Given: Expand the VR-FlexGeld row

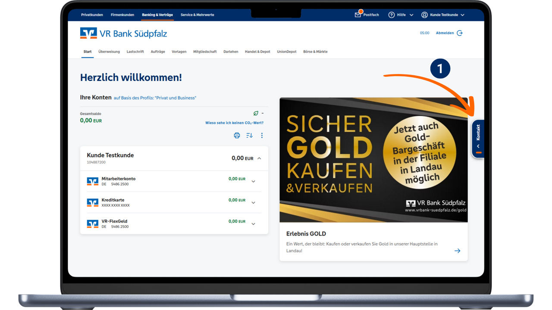Looking at the screenshot, I should (x=253, y=223).
